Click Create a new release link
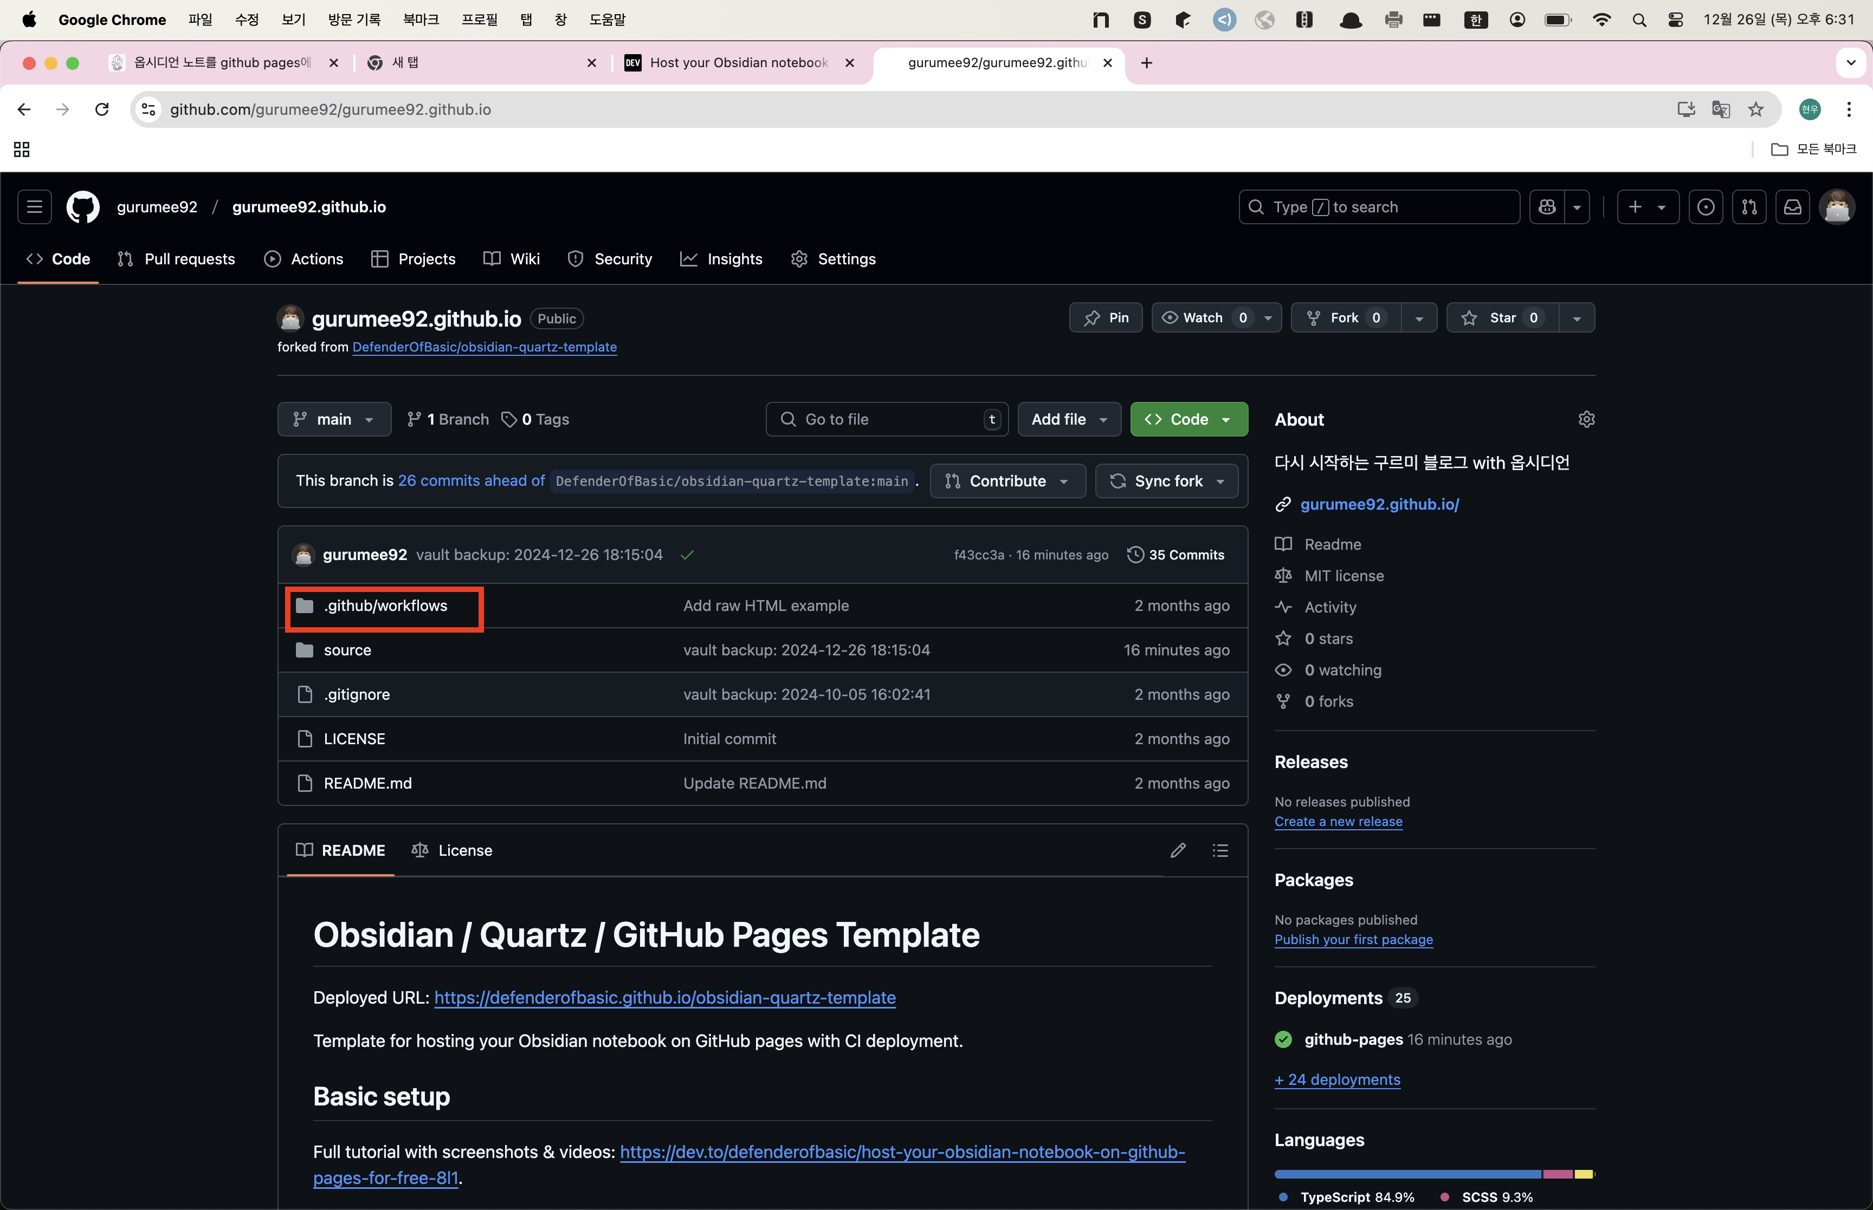This screenshot has width=1873, height=1210. click(x=1338, y=821)
